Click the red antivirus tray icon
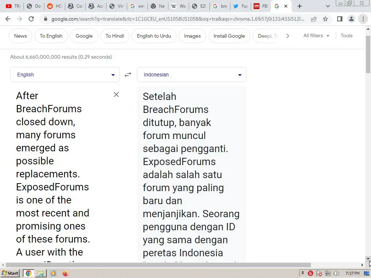This screenshot has height=278, width=371. coord(310,274)
